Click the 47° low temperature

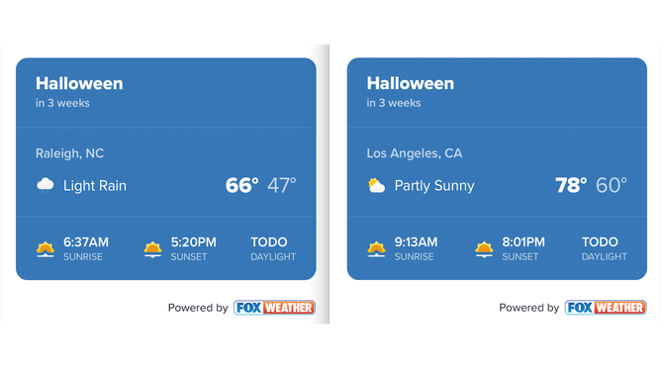click(x=282, y=185)
